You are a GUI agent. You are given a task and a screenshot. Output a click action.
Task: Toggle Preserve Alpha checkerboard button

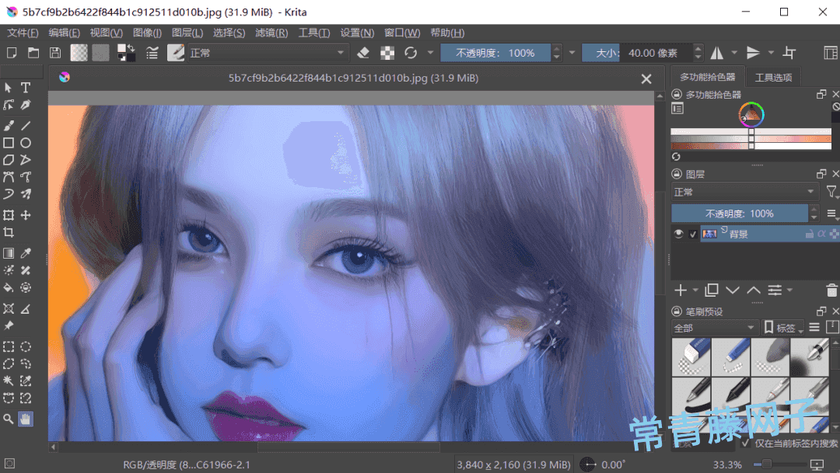point(387,53)
